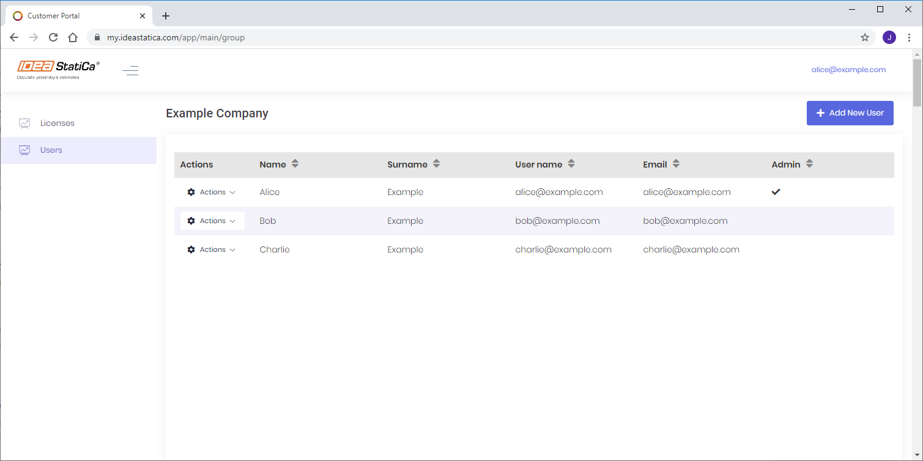
Task: Go to browser home page icon
Action: click(73, 37)
